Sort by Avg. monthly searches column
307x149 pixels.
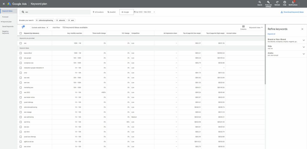pyautogui.click(x=75, y=33)
